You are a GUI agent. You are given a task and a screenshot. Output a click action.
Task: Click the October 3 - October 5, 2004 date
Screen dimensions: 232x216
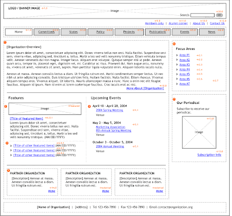(113, 142)
